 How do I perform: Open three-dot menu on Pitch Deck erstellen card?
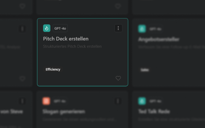(x=118, y=28)
